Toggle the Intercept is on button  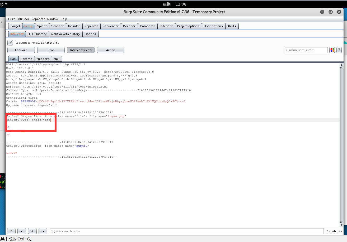tap(81, 50)
